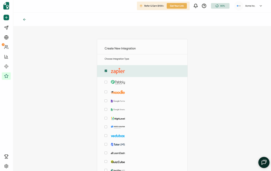
Task: Open the chat support bubble
Action: 264,162
